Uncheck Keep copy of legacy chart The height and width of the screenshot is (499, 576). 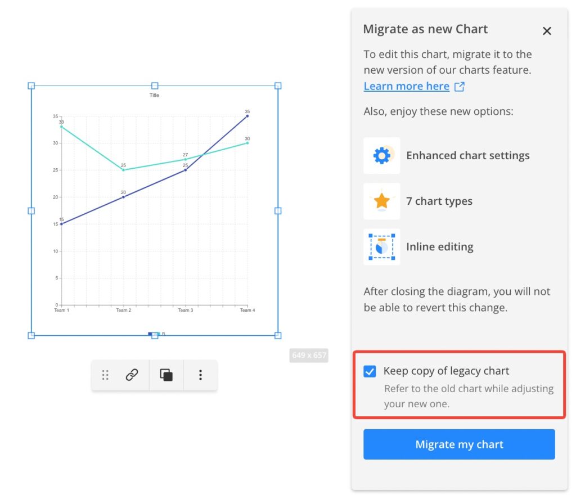point(370,371)
